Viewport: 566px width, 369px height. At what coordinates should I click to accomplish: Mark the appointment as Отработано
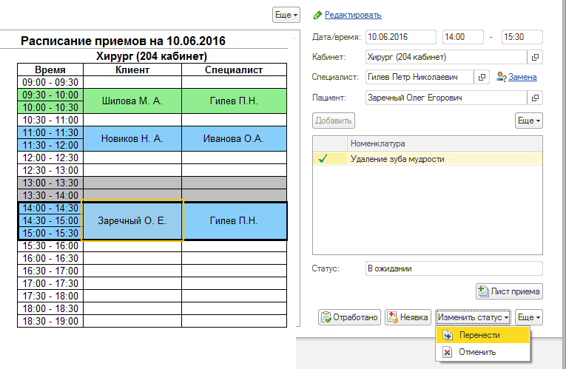(x=349, y=317)
